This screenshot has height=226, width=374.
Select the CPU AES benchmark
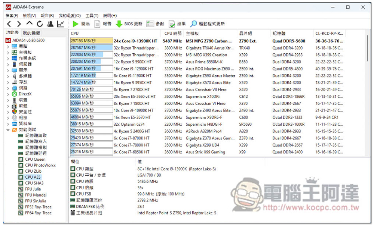pos(30,177)
